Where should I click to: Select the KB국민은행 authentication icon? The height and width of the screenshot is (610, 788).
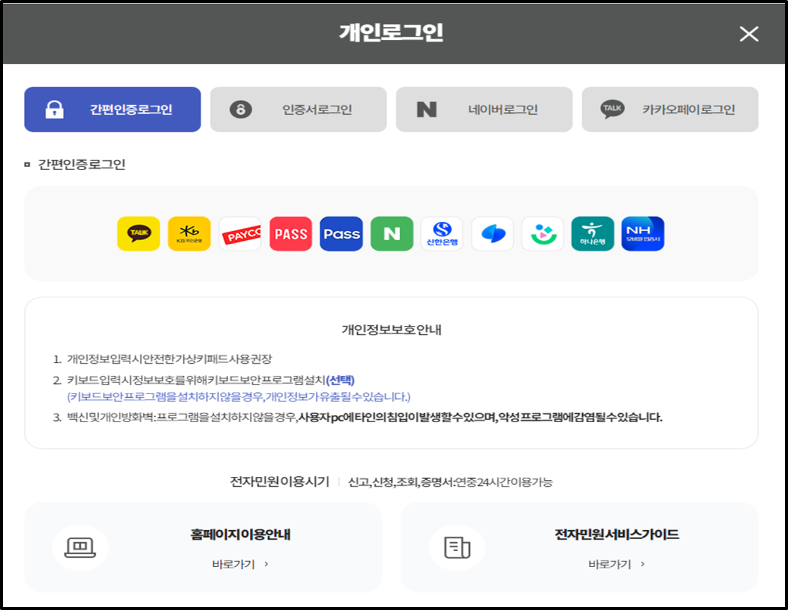pos(189,234)
